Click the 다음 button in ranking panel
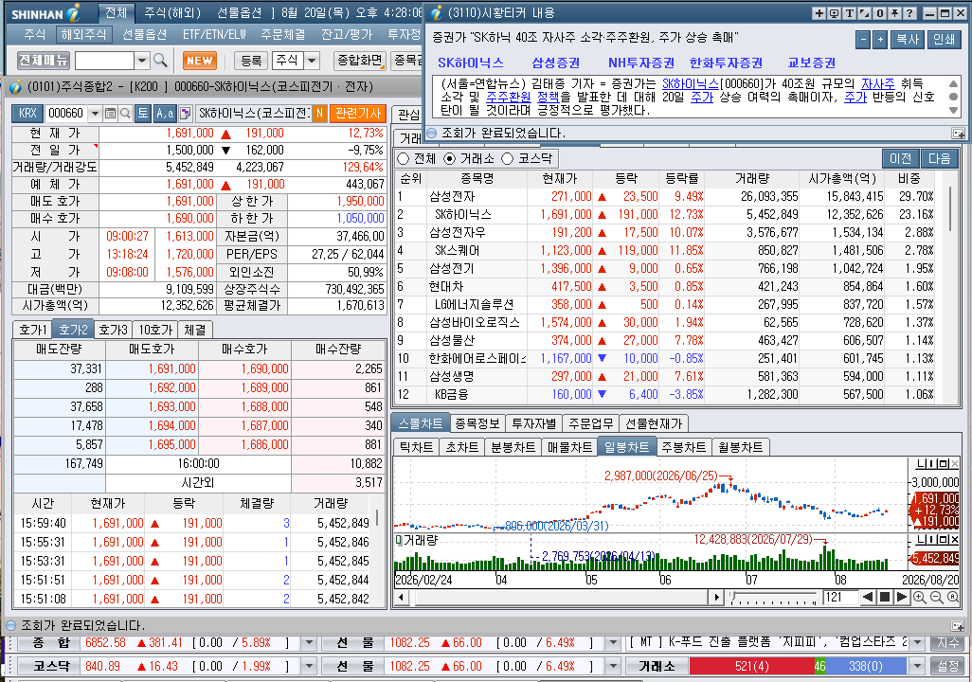972x682 pixels. tap(939, 159)
